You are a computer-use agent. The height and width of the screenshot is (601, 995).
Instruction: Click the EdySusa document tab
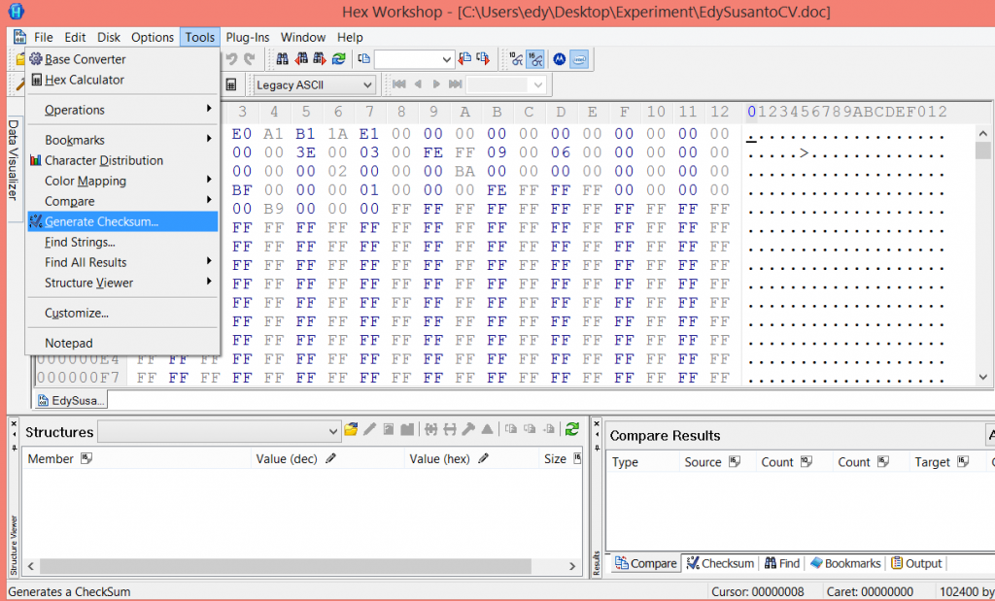pyautogui.click(x=72, y=400)
